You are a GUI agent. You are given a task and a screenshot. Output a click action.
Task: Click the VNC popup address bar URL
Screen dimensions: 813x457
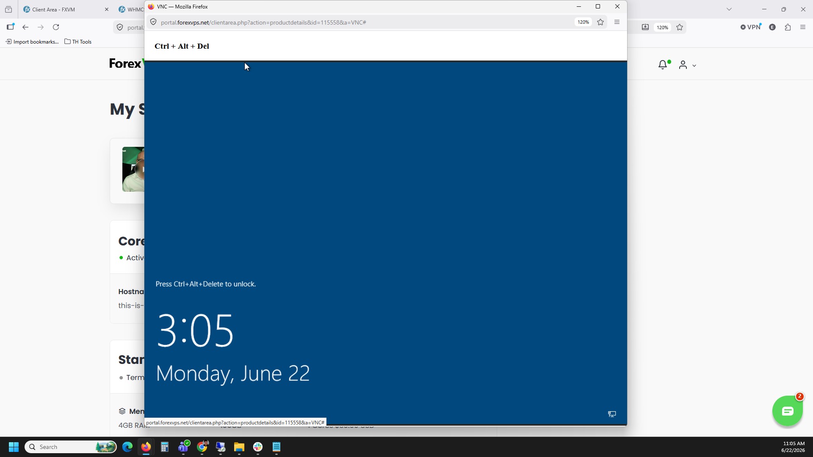click(x=263, y=22)
